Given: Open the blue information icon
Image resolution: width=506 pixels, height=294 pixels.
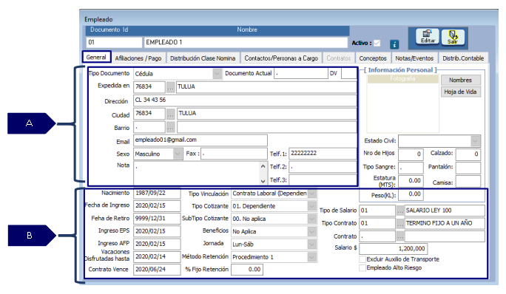Looking at the screenshot, I should [x=394, y=44].
